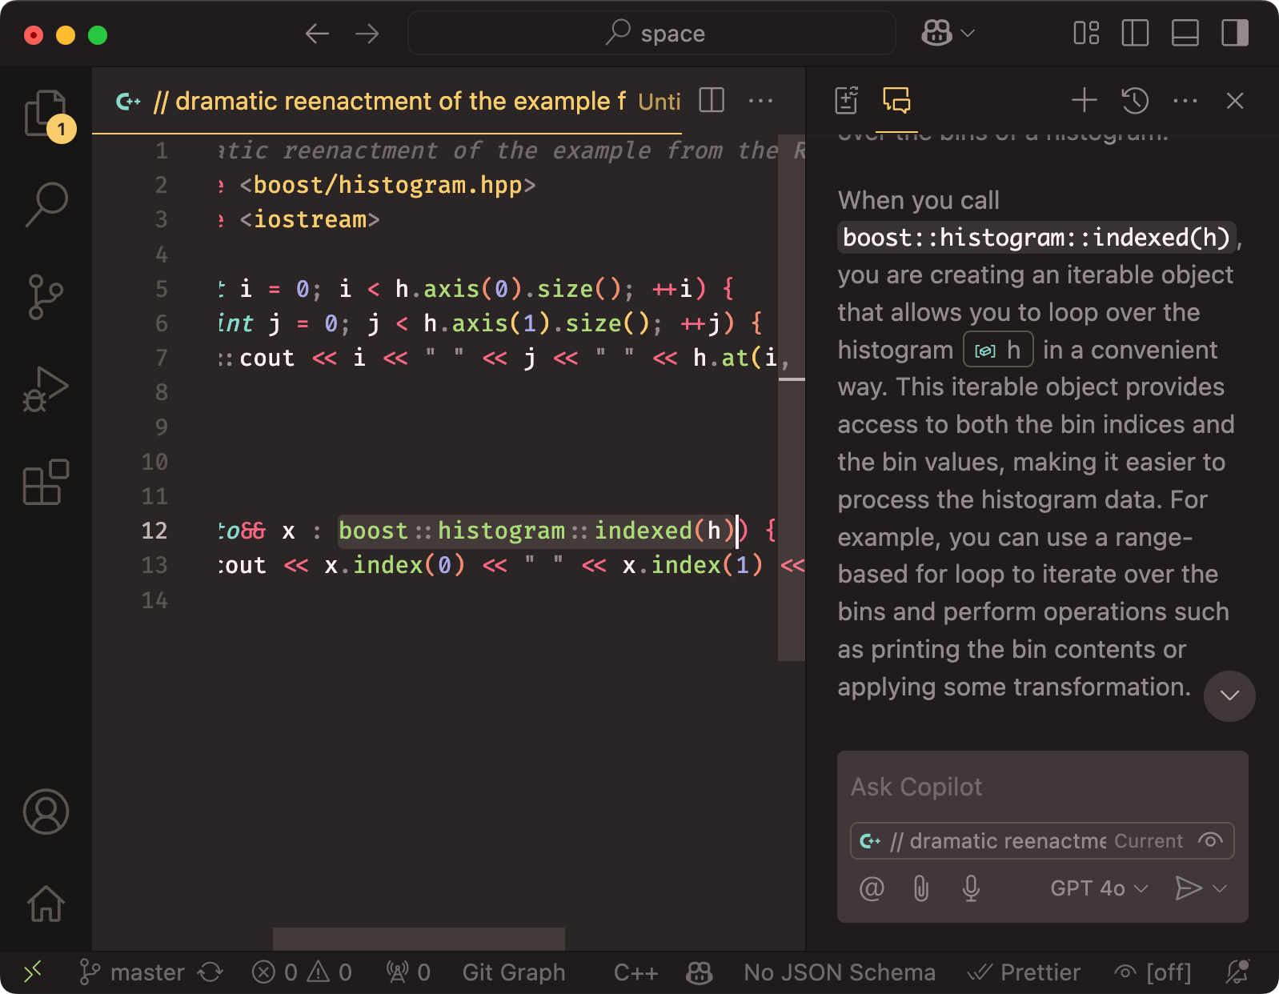Click the master branch in status bar

[x=132, y=972]
